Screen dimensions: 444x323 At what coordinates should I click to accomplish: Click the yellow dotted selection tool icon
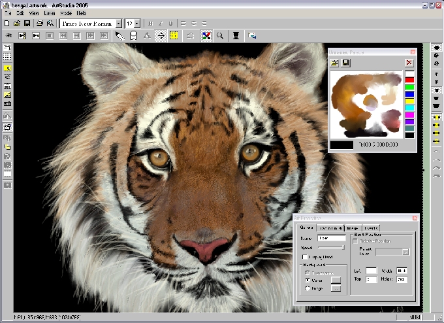tap(174, 35)
